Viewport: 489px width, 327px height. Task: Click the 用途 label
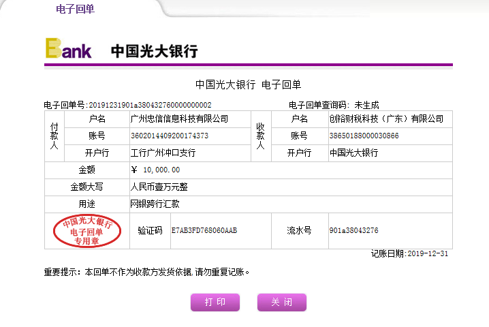pos(86,204)
